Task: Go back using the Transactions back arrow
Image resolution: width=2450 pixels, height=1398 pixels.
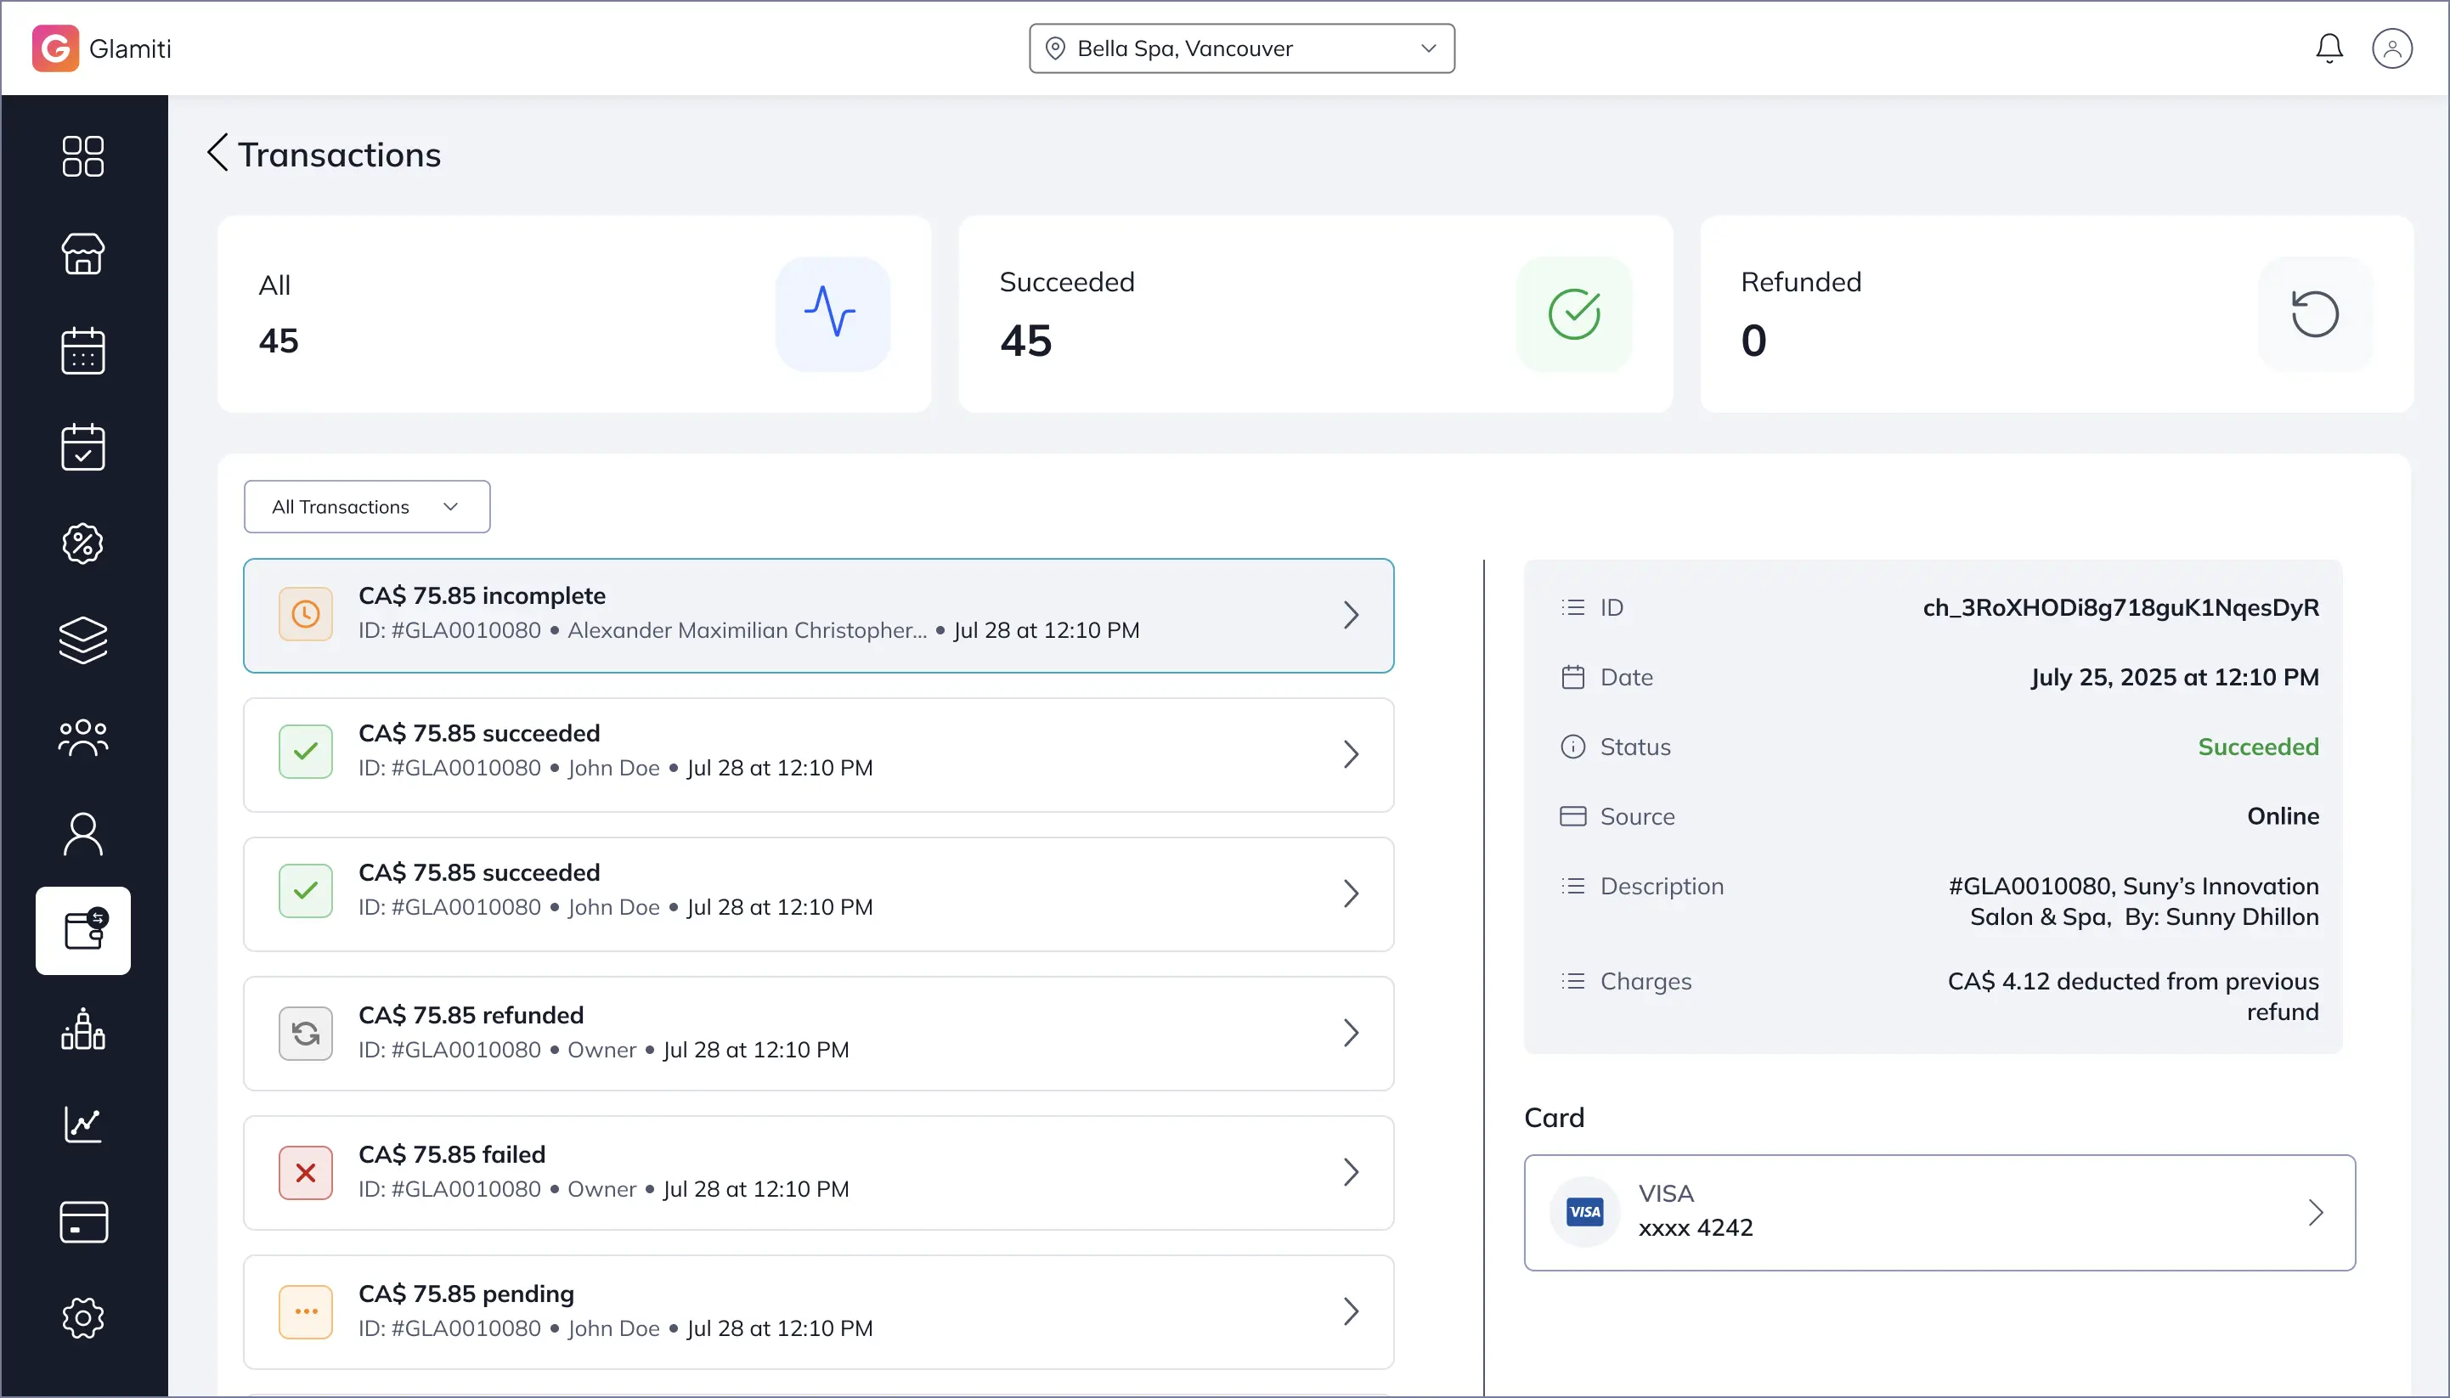Action: tap(218, 154)
